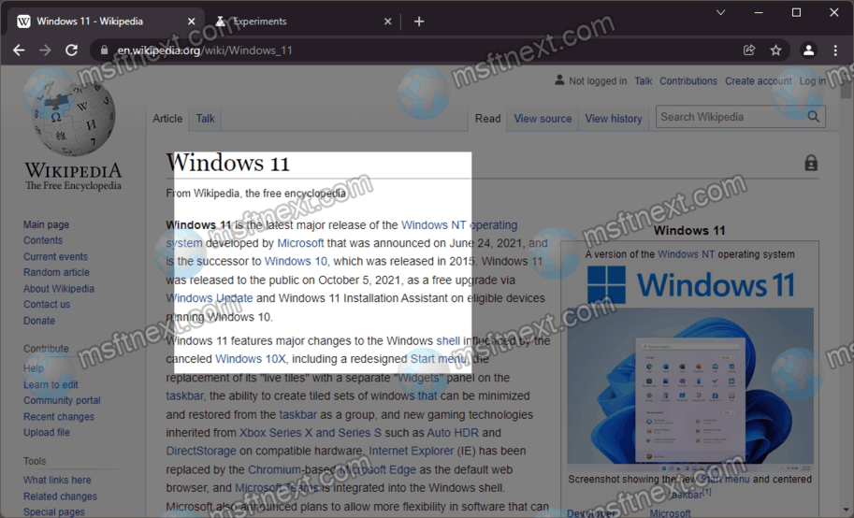This screenshot has width=854, height=518.
Task: Open a new tab with plus button
Action: [x=419, y=22]
